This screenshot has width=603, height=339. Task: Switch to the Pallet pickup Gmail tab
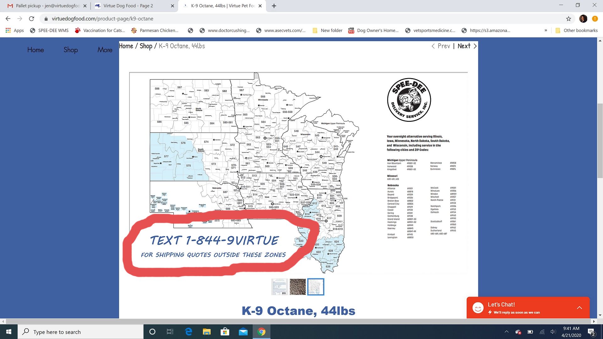click(x=47, y=6)
